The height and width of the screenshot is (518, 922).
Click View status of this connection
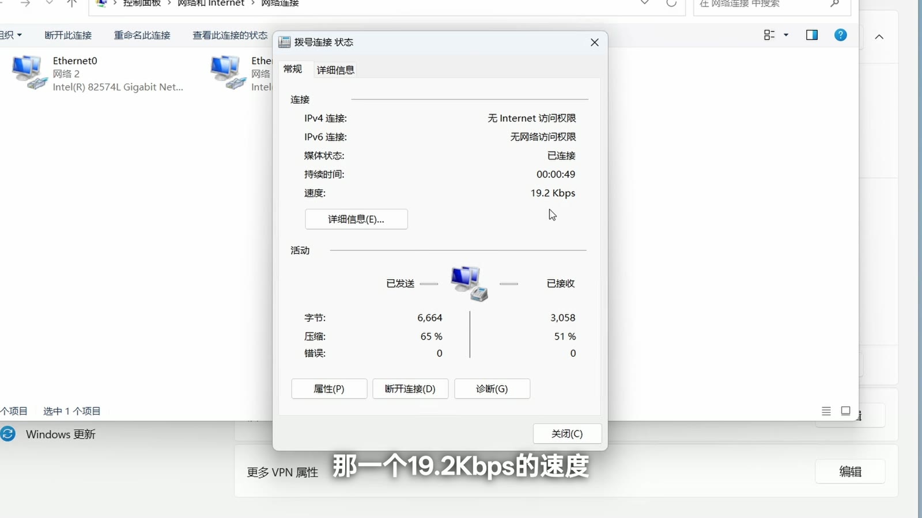[x=230, y=35]
